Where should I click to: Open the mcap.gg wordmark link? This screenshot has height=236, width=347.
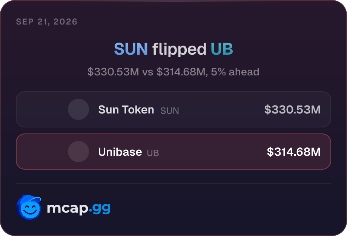pyautogui.click(x=78, y=208)
